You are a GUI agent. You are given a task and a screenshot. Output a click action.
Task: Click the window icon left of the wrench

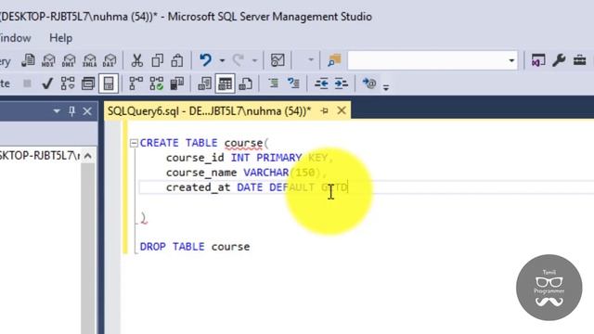[x=538, y=60]
